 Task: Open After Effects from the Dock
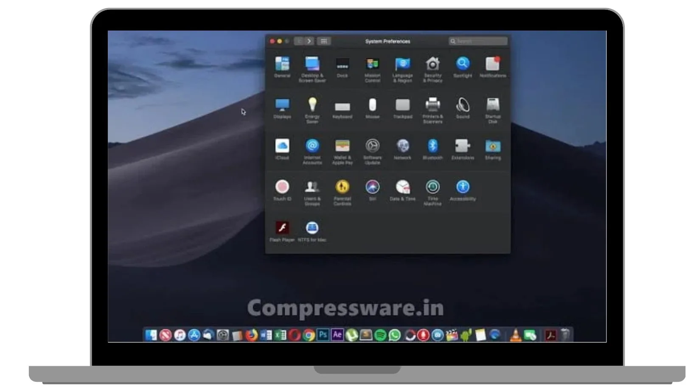pyautogui.click(x=337, y=335)
